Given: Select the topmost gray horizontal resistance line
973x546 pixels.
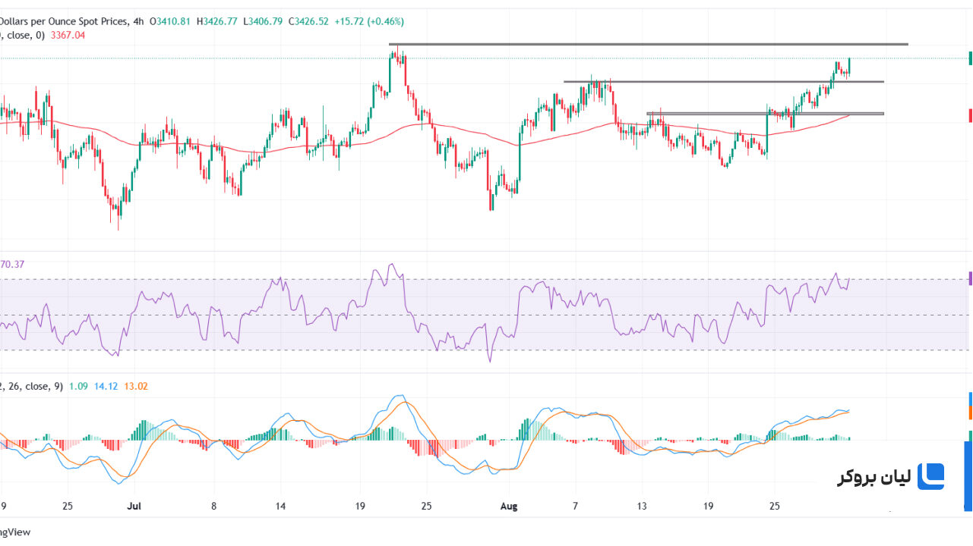Looking at the screenshot, I should click(x=648, y=44).
